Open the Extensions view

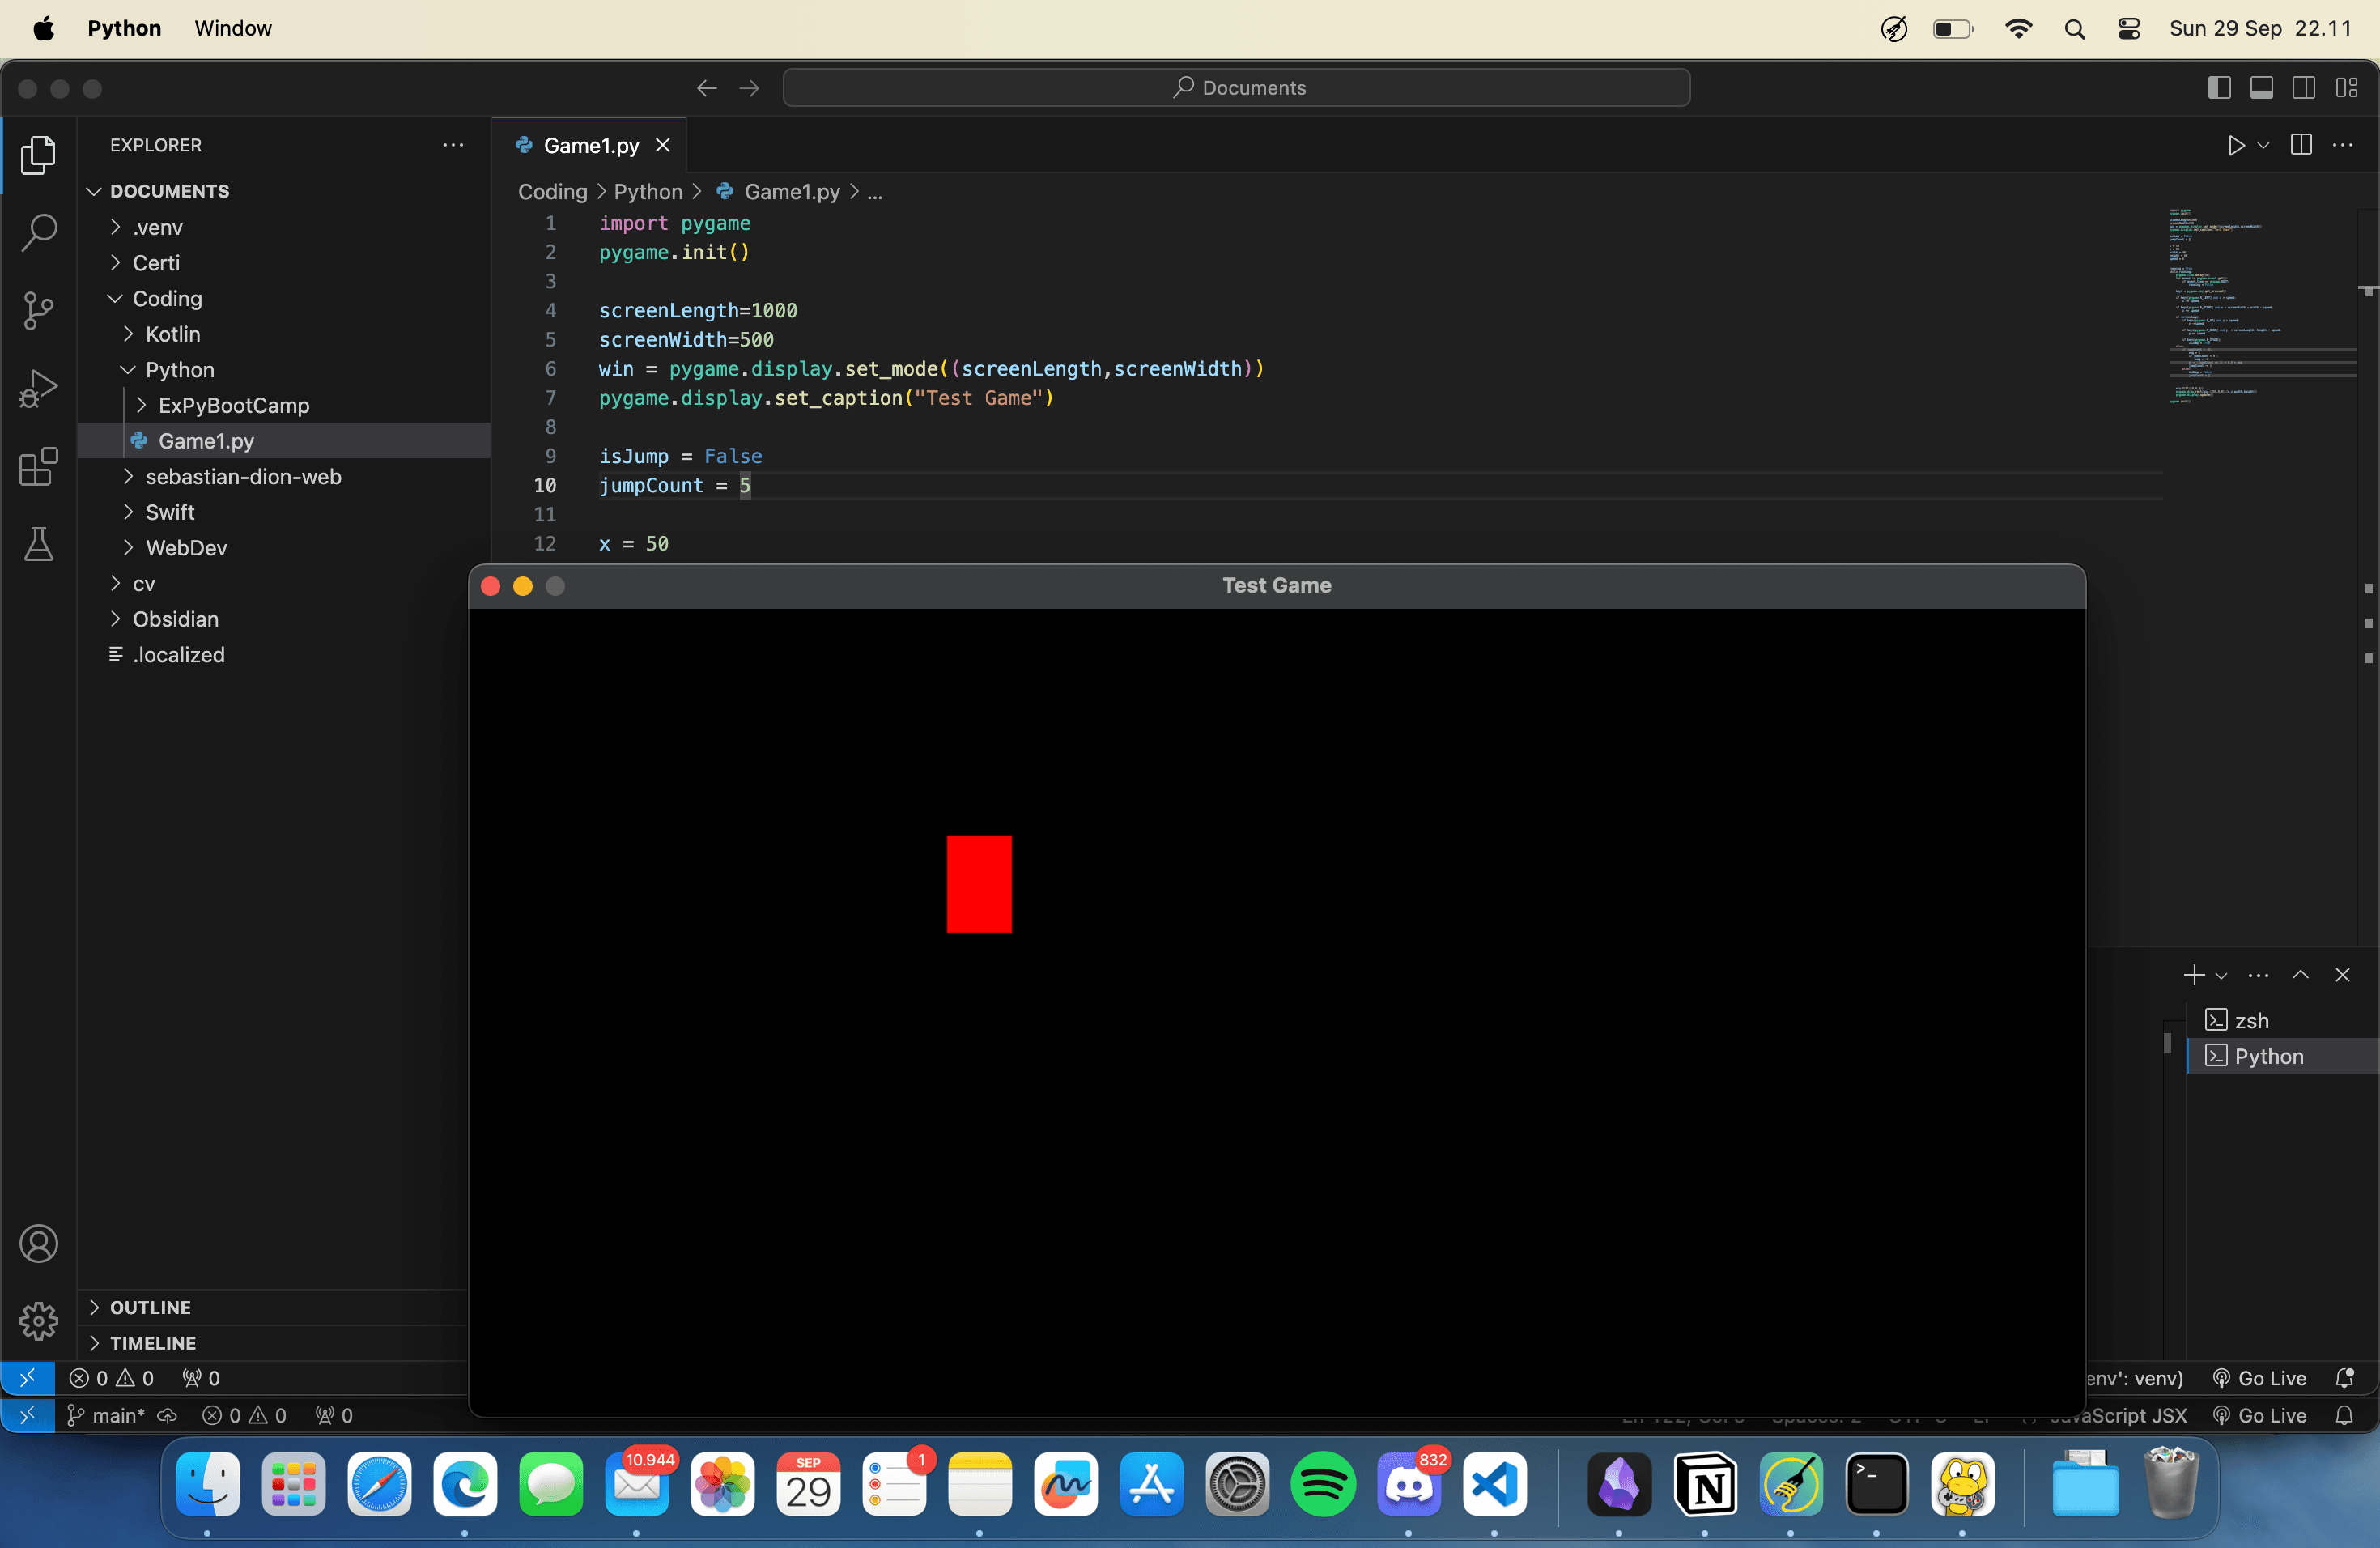(x=38, y=467)
